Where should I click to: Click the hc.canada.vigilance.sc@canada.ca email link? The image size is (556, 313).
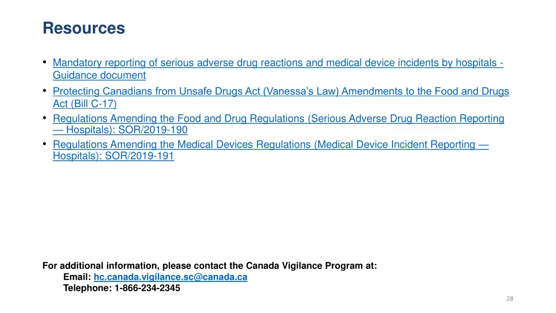pos(170,277)
